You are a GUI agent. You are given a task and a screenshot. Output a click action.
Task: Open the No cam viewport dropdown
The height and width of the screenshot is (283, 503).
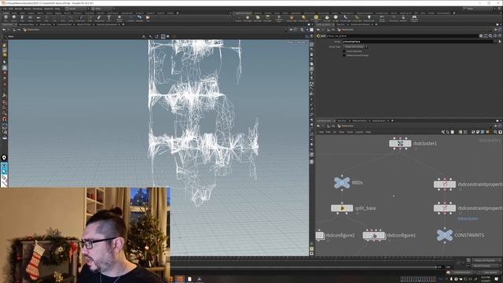click(x=302, y=42)
